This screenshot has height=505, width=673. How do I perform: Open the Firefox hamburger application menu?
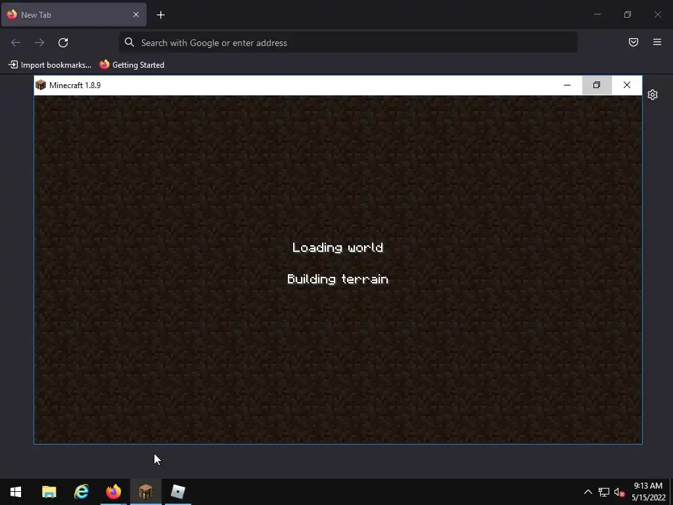point(657,42)
